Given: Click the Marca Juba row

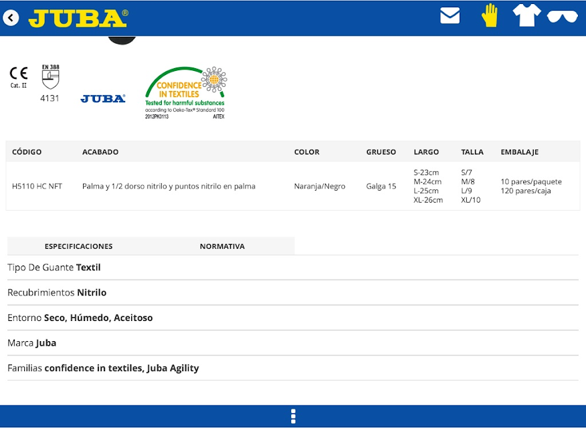Looking at the screenshot, I should (293, 343).
